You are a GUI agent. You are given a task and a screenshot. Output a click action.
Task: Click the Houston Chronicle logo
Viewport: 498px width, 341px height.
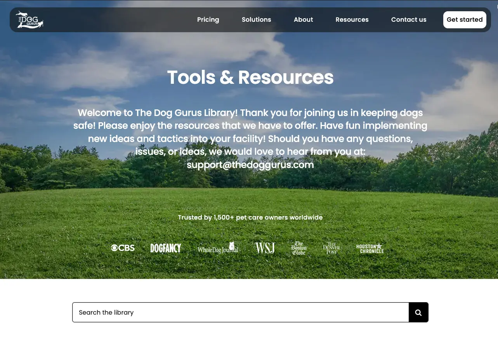click(370, 248)
